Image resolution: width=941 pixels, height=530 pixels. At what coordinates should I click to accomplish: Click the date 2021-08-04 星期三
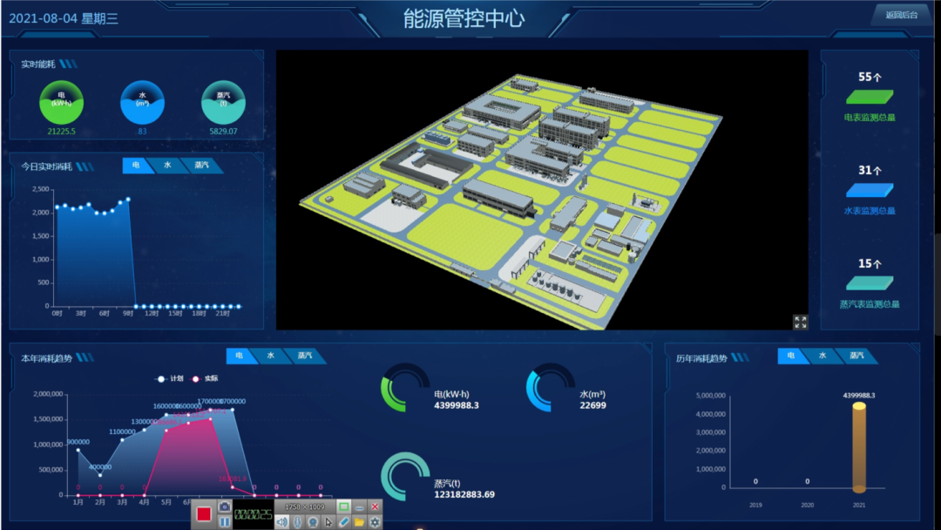pyautogui.click(x=64, y=18)
